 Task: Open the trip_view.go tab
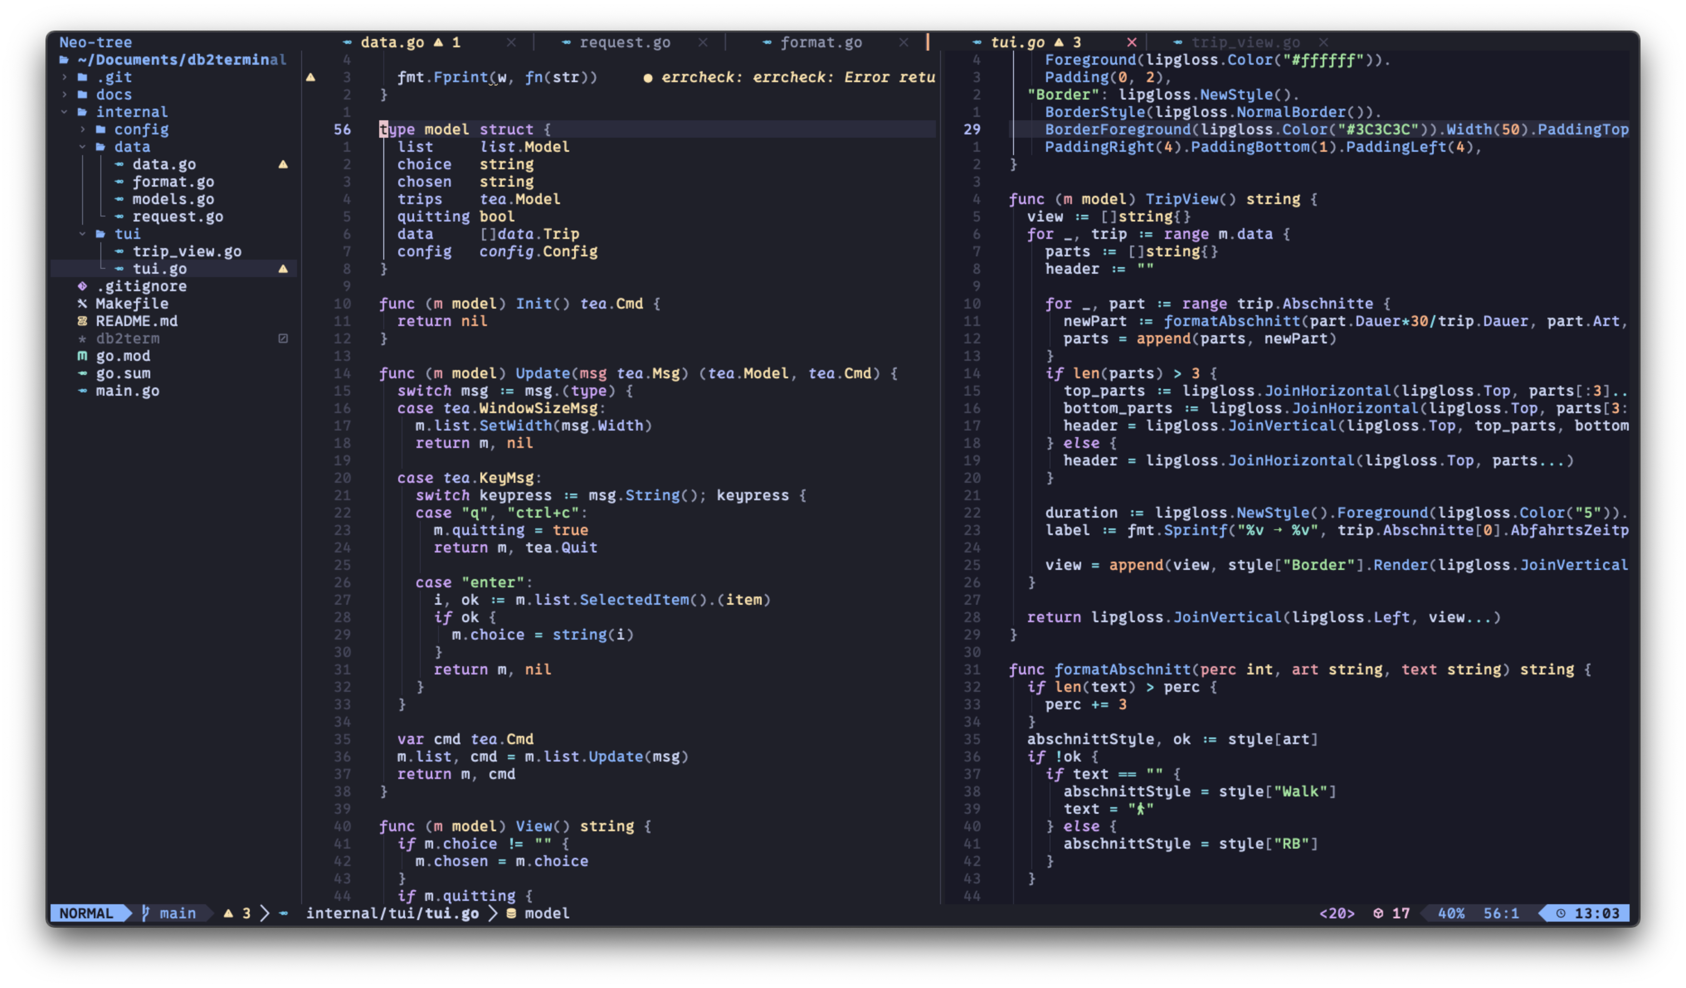tap(1246, 42)
